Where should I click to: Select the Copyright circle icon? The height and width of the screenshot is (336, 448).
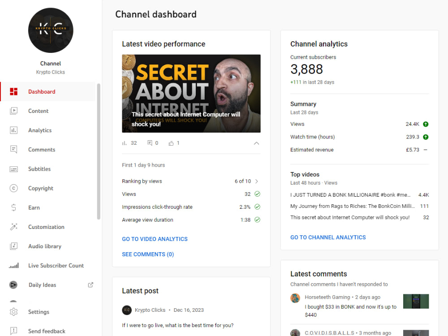[x=14, y=188]
